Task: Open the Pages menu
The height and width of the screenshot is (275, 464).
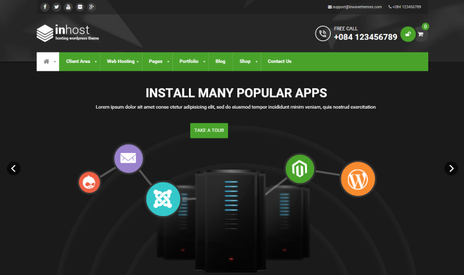Action: click(x=156, y=62)
